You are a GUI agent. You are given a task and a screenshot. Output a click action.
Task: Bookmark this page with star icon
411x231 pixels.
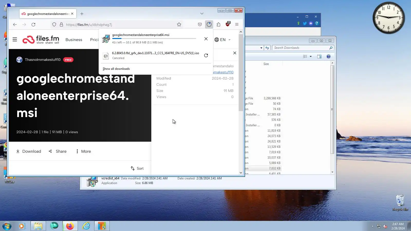(x=179, y=25)
